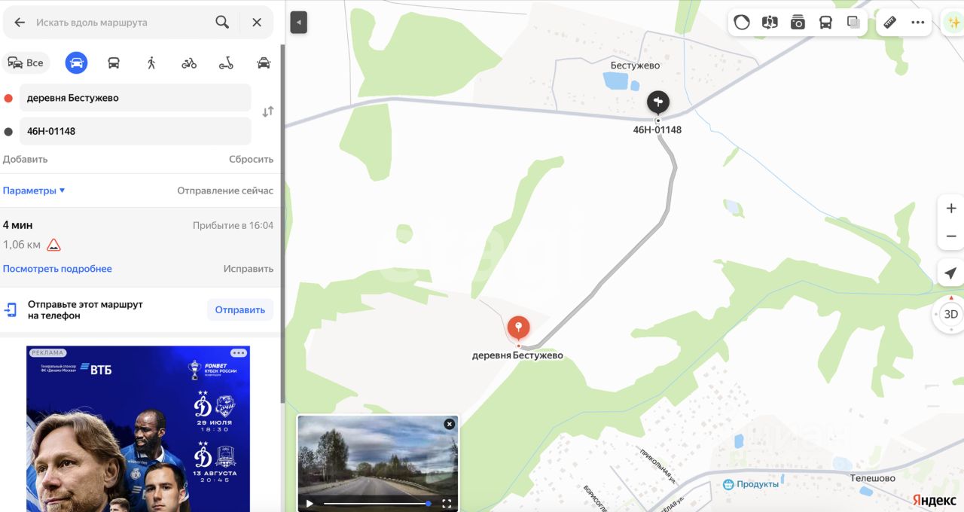Open Отправление сейчас departure time
This screenshot has width=964, height=512.
click(x=225, y=190)
